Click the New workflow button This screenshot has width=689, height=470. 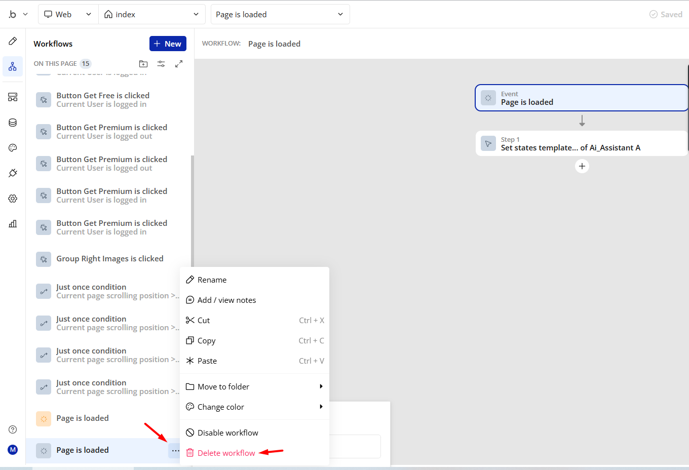pyautogui.click(x=168, y=44)
